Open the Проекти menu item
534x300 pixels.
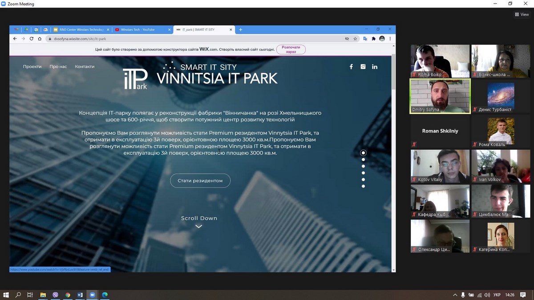click(x=32, y=67)
